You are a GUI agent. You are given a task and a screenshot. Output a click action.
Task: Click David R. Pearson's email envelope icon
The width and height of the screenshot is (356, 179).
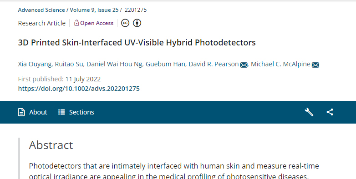pos(244,65)
